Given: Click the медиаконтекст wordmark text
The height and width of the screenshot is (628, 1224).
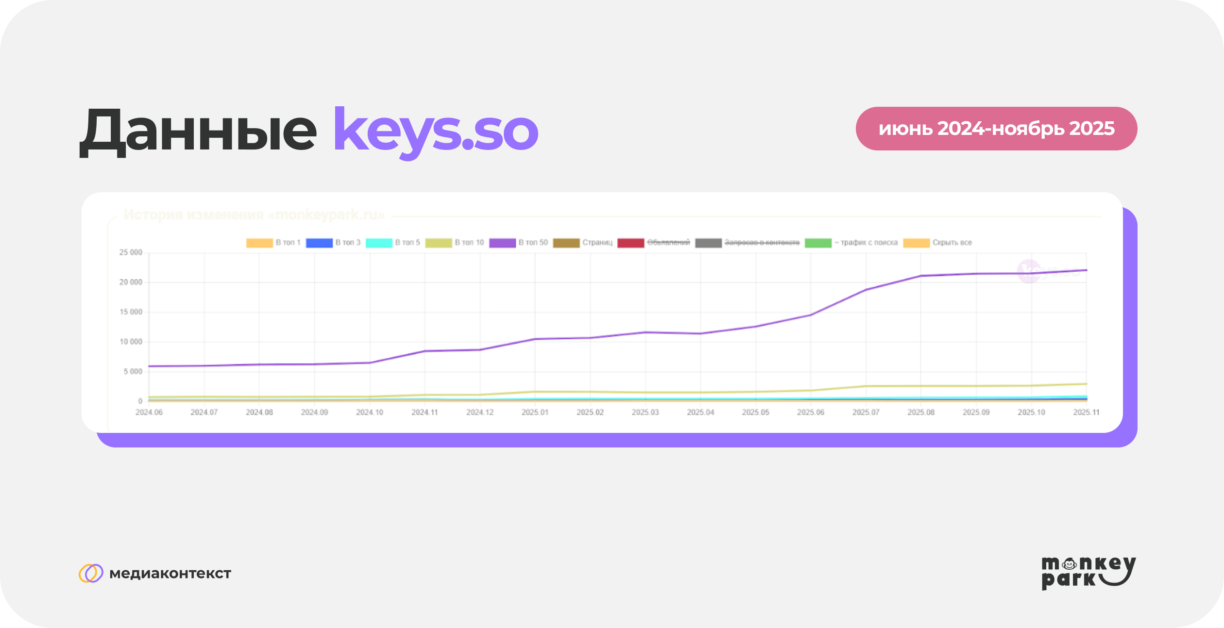Looking at the screenshot, I should (x=170, y=574).
